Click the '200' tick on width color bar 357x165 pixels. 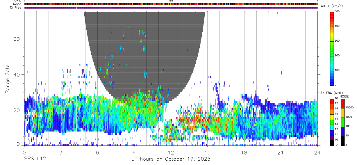pyautogui.click(x=337, y=56)
